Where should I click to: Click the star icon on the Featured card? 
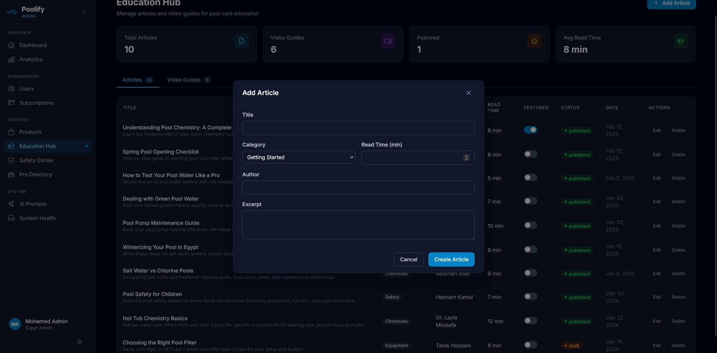click(534, 41)
